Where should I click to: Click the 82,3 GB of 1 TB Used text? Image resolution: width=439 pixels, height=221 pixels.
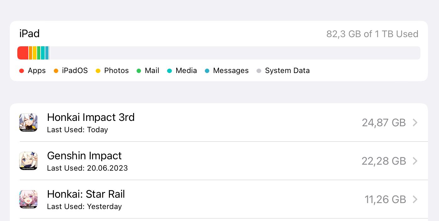[372, 34]
